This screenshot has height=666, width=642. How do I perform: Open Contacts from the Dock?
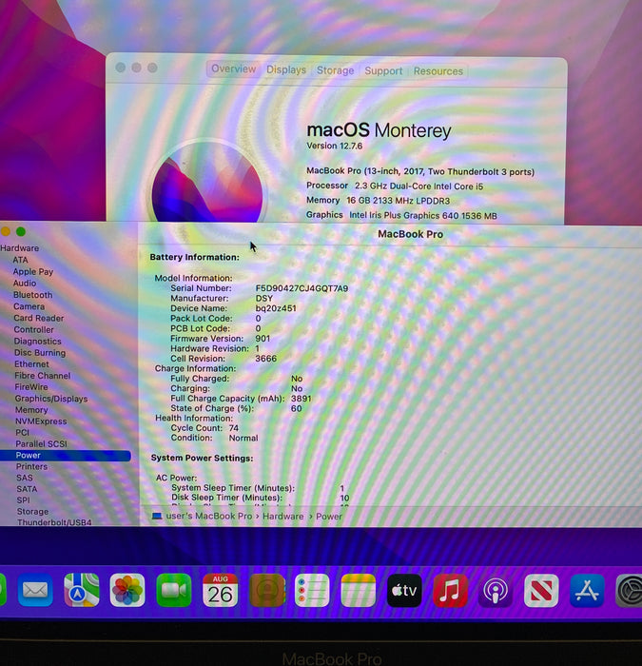(267, 590)
